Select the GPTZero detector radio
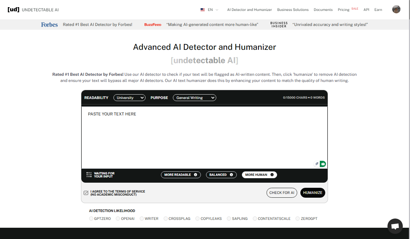Viewport: 410px width, 239px height. [x=91, y=219]
